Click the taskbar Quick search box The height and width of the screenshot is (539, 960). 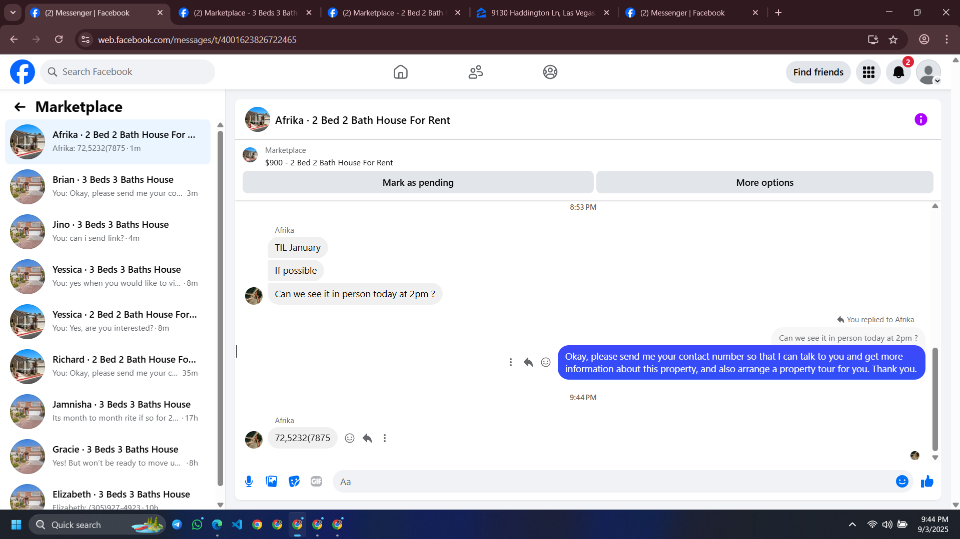pyautogui.click(x=98, y=525)
